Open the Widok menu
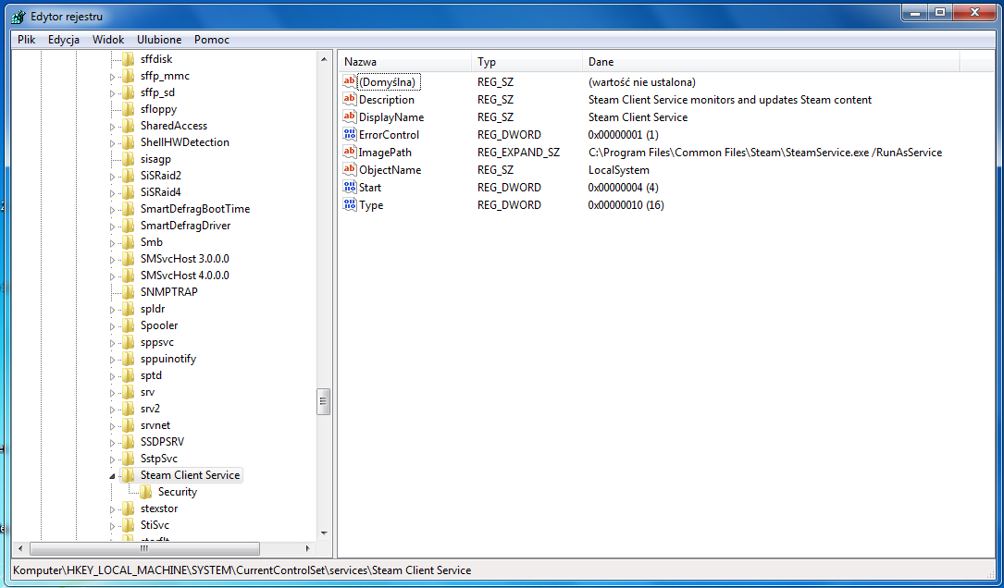The width and height of the screenshot is (1004, 588). [x=108, y=40]
